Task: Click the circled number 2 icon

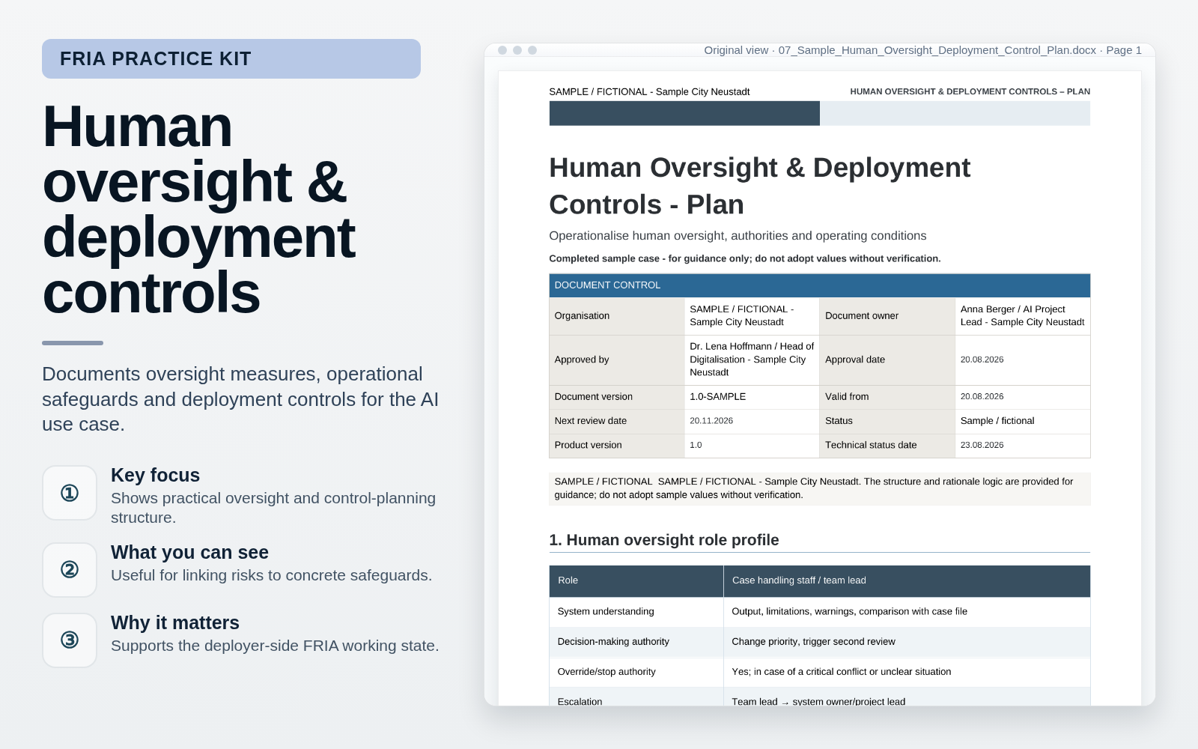Action: (x=70, y=570)
